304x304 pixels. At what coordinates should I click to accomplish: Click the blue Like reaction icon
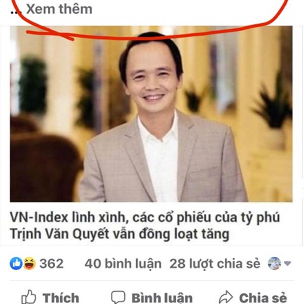[x=16, y=263]
